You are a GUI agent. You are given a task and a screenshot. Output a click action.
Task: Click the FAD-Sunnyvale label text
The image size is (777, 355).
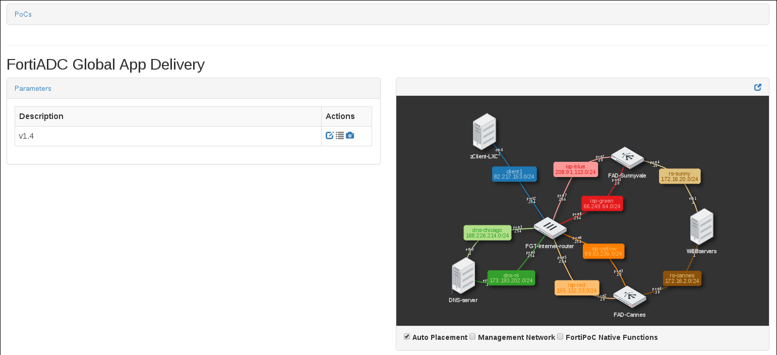tap(627, 175)
